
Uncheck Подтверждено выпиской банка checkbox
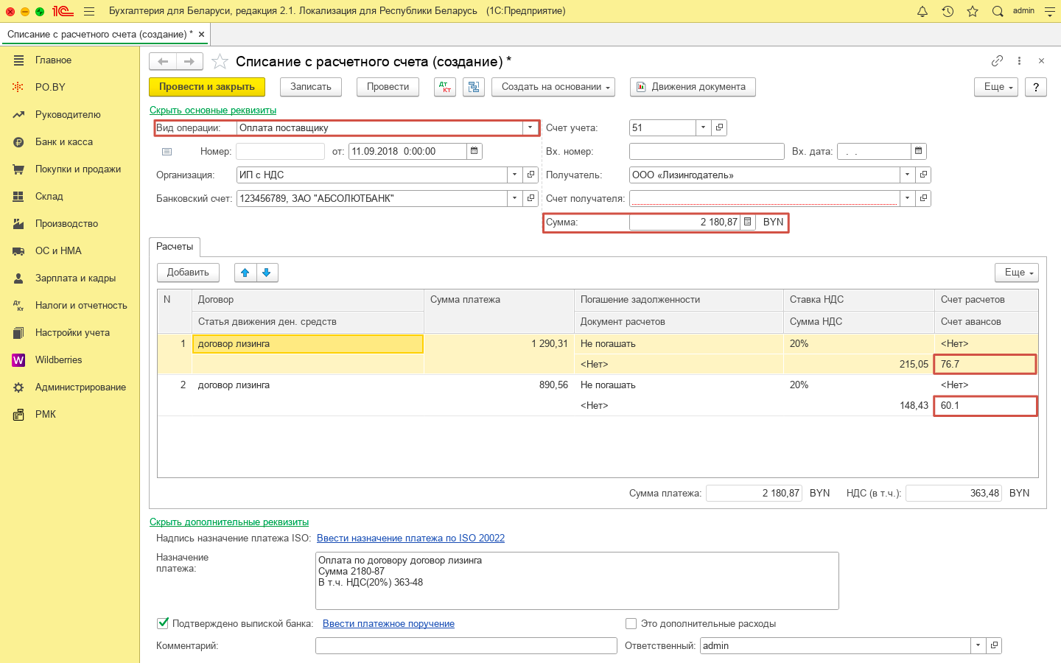point(163,623)
